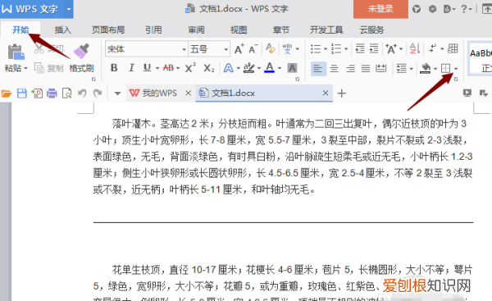Expand the line spacing dropdown arrow

pyautogui.click(x=411, y=68)
